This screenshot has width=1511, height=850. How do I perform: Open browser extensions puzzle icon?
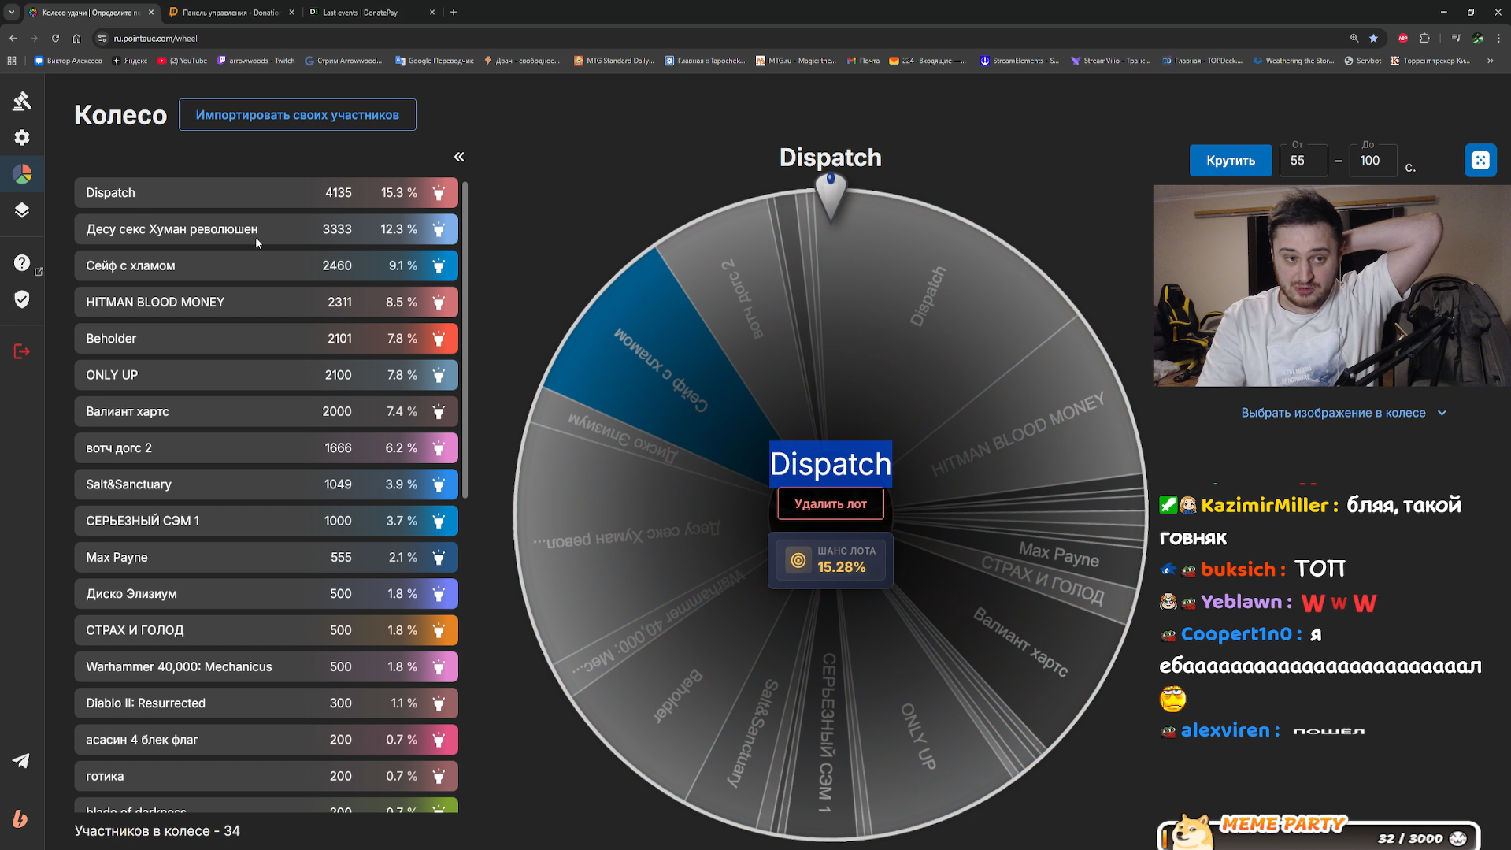point(1424,38)
